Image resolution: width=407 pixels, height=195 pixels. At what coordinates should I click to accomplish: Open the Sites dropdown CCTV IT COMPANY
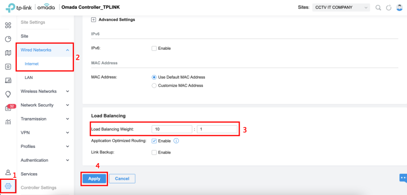(341, 8)
